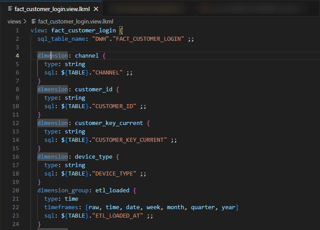This screenshot has height=230, width=320.
Task: Close the fact_customer_login.view.lkml tab
Action: click(x=96, y=9)
